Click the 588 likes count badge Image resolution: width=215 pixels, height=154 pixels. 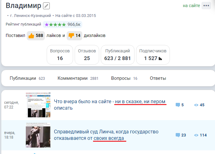pyautogui.click(x=36, y=36)
